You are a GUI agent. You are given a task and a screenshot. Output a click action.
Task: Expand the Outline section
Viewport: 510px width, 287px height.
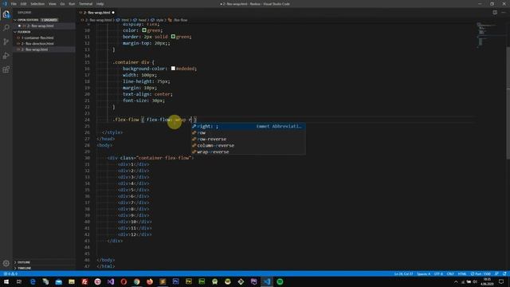44,262
